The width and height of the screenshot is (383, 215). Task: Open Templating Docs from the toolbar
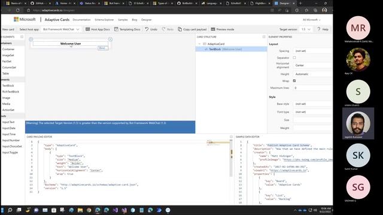click(127, 29)
